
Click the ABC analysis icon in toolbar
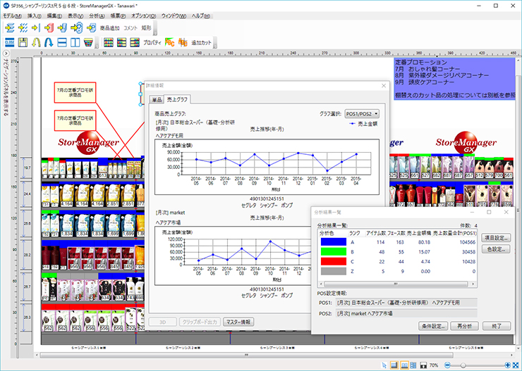point(169,43)
